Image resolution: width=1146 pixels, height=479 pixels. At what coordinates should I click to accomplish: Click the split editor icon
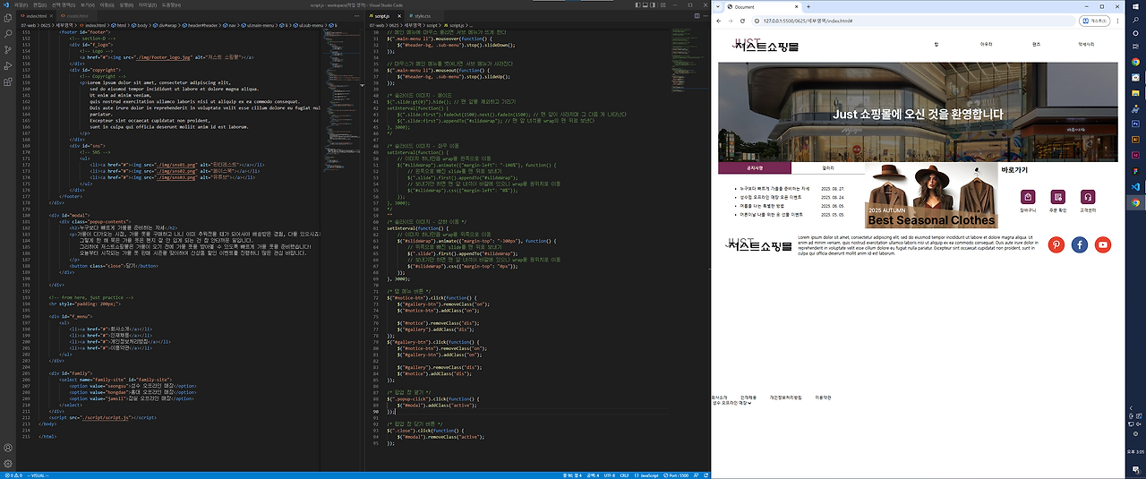pos(697,16)
